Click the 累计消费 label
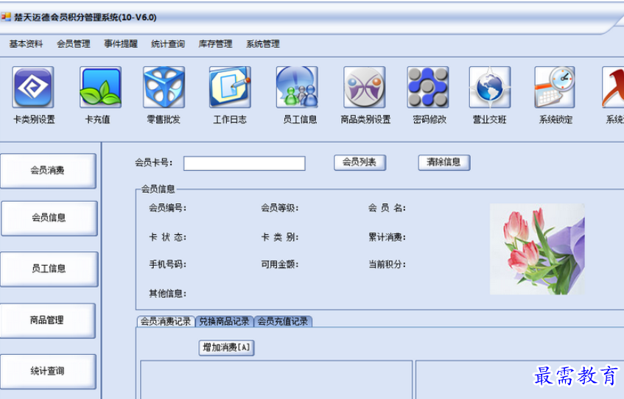Image resolution: width=624 pixels, height=399 pixels. tap(388, 238)
